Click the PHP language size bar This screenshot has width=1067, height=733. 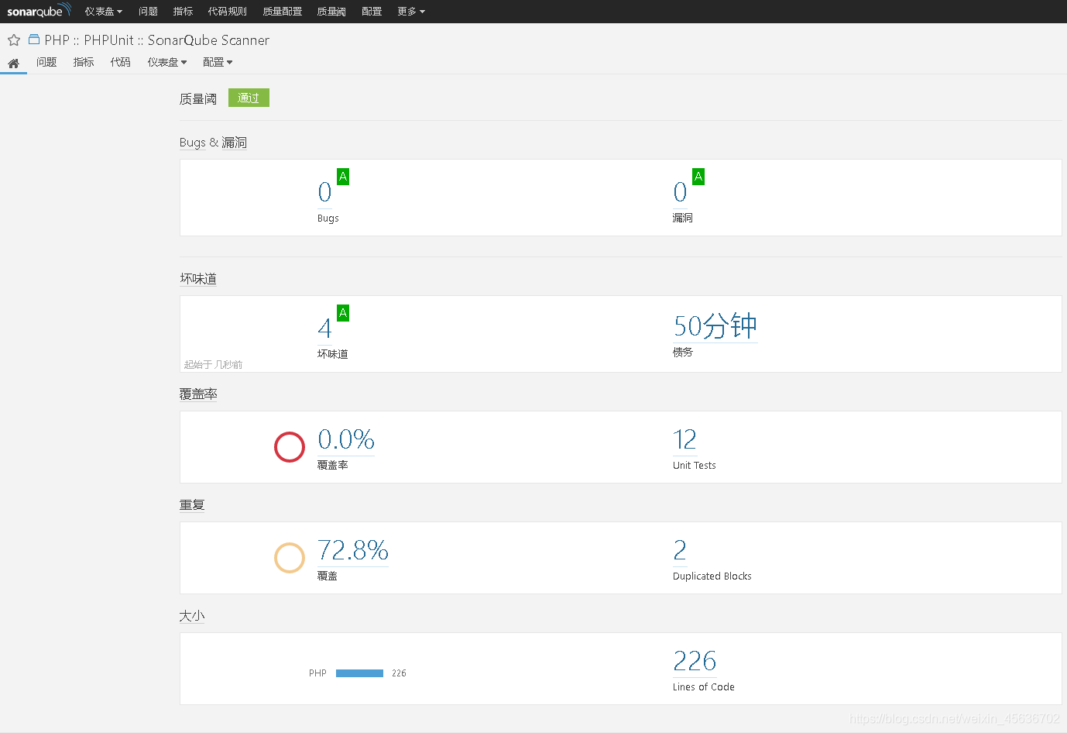pos(359,673)
